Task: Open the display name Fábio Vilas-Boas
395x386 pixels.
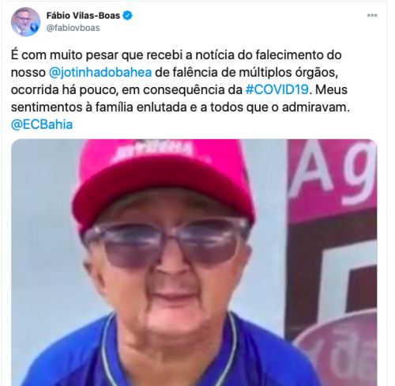Action: tap(83, 16)
